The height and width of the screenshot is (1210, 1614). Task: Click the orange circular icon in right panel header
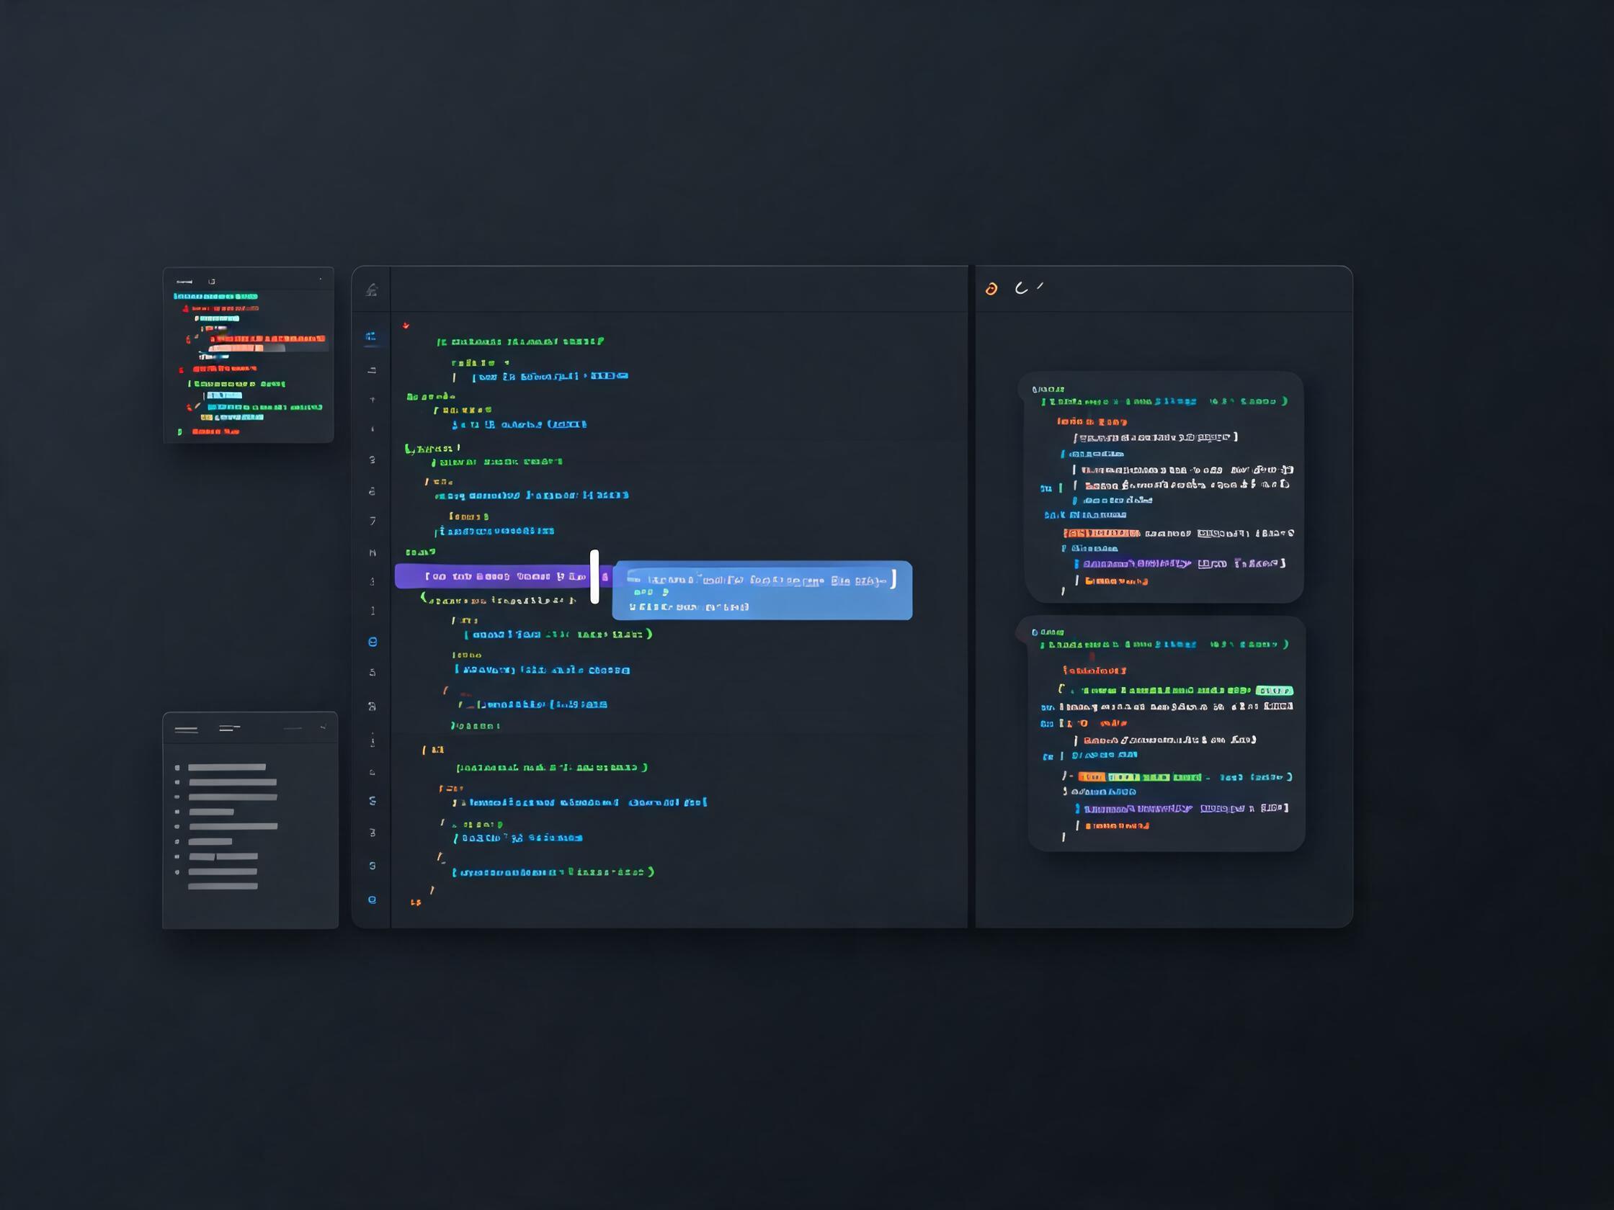(x=991, y=289)
